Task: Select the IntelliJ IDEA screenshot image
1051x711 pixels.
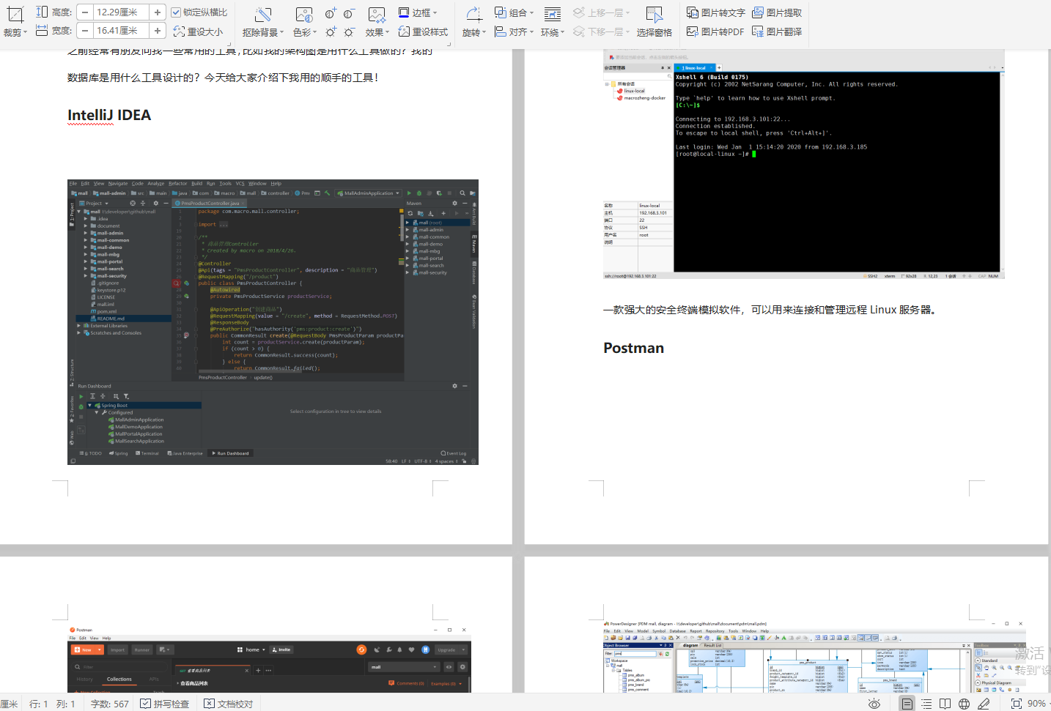Action: point(273,322)
